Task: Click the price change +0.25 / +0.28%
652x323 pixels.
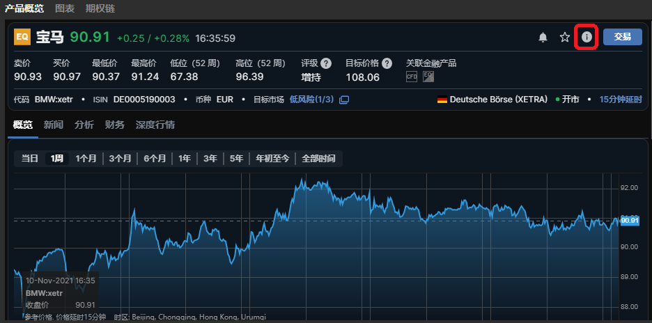Action: tap(153, 38)
